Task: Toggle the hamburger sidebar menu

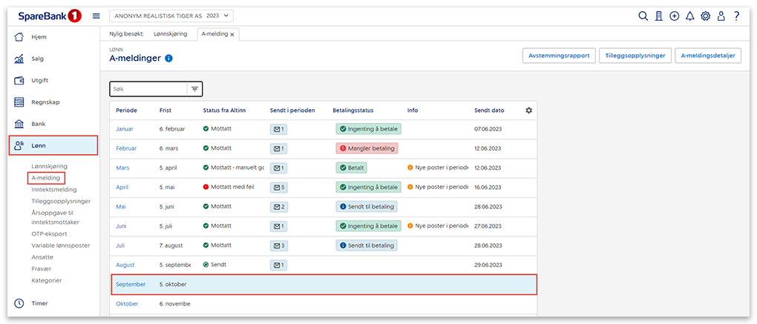Action: pyautogui.click(x=96, y=16)
